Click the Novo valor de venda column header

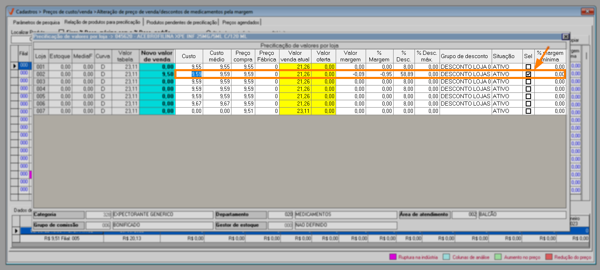(x=157, y=56)
